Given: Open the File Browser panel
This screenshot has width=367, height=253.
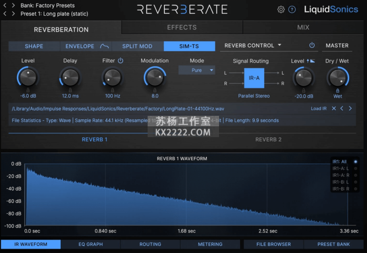Looking at the screenshot, I should 274,244.
